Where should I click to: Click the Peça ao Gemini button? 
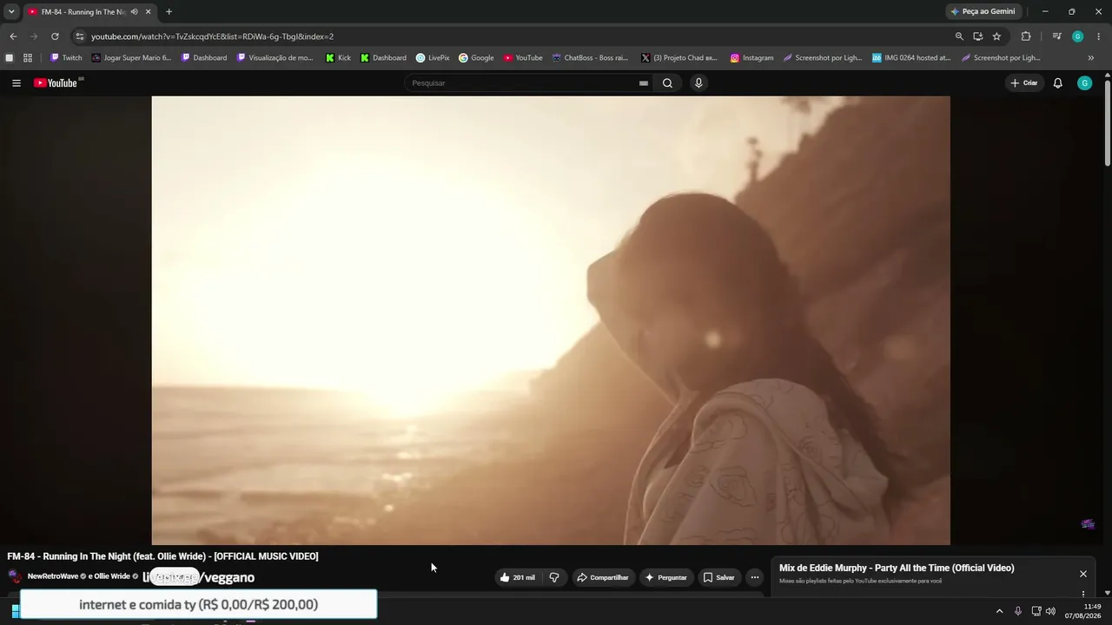point(983,12)
